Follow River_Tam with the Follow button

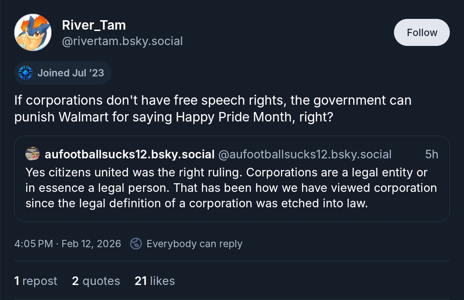421,33
